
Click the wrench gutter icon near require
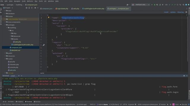44,45
